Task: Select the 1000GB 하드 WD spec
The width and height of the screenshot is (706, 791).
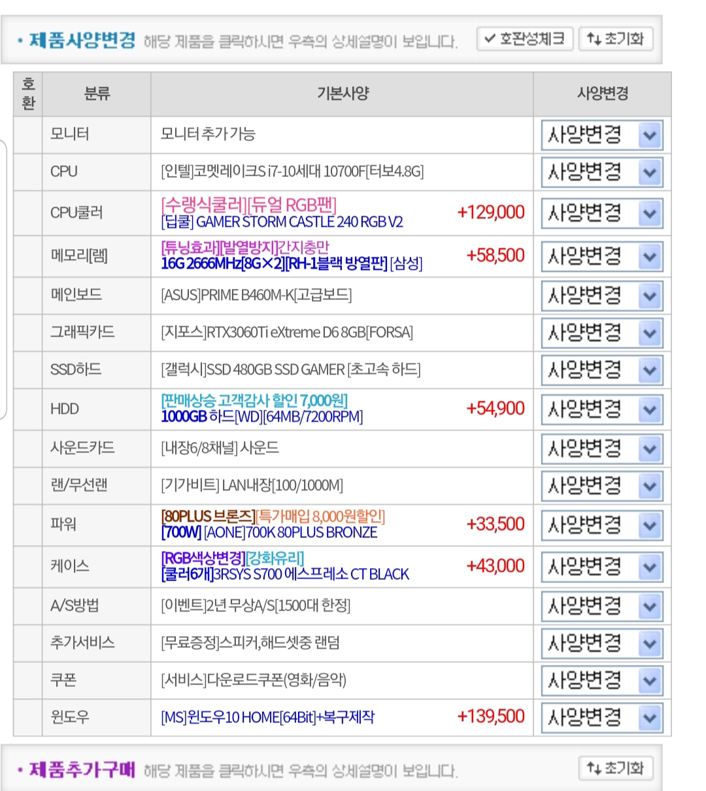Action: point(261,416)
